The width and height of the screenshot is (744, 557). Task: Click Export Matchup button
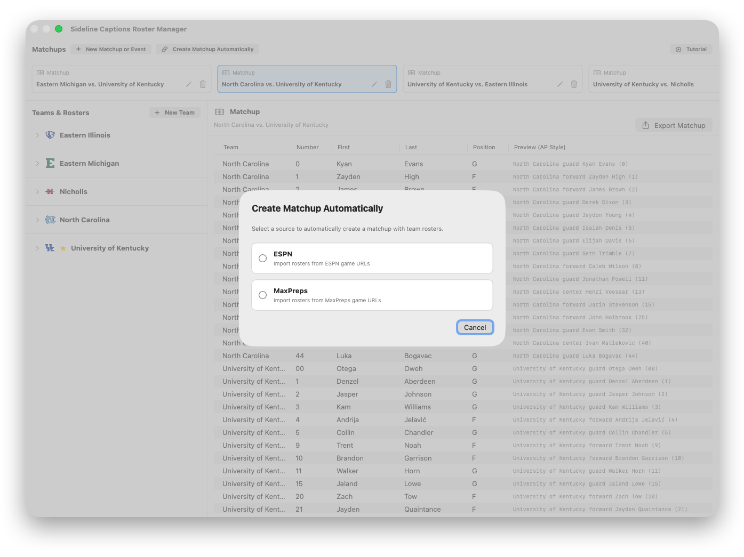pos(674,125)
